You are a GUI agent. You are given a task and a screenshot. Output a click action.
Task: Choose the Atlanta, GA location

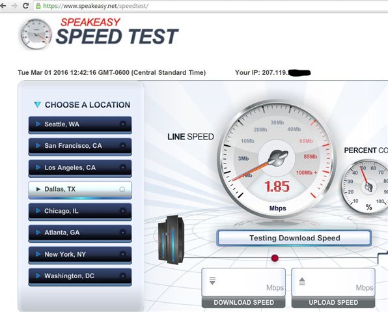pyautogui.click(x=80, y=233)
